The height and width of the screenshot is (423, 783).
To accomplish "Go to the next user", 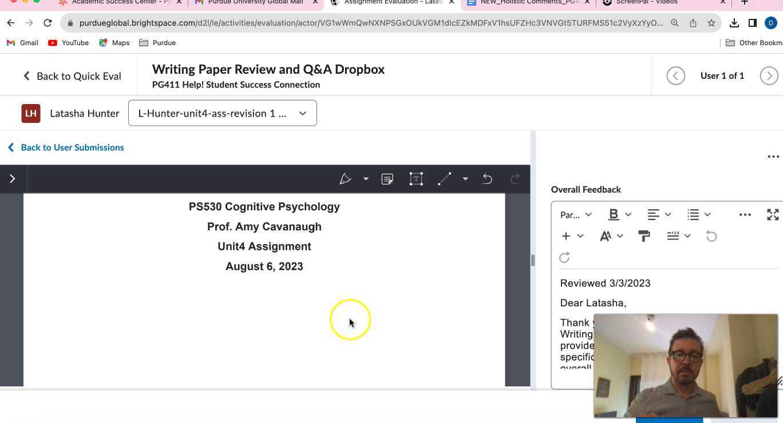I will (769, 76).
